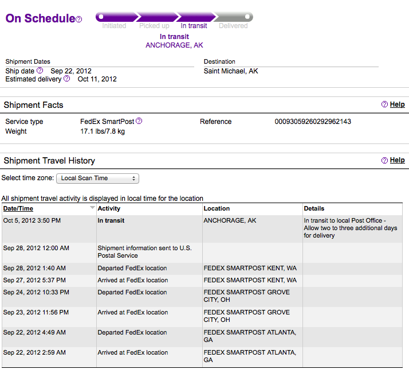This screenshot has width=409, height=373.
Task: Click the purple 'ANCHORAGE, AK' status location
Action: (x=174, y=45)
